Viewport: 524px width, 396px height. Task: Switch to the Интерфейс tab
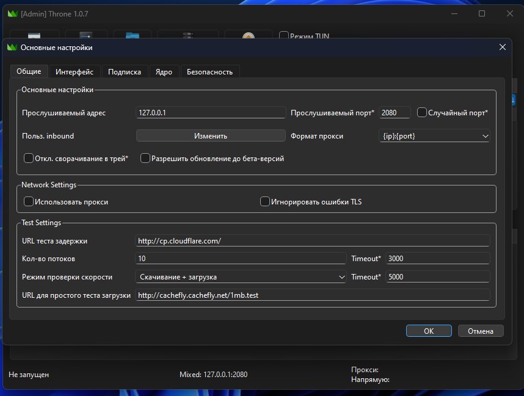pyautogui.click(x=75, y=71)
